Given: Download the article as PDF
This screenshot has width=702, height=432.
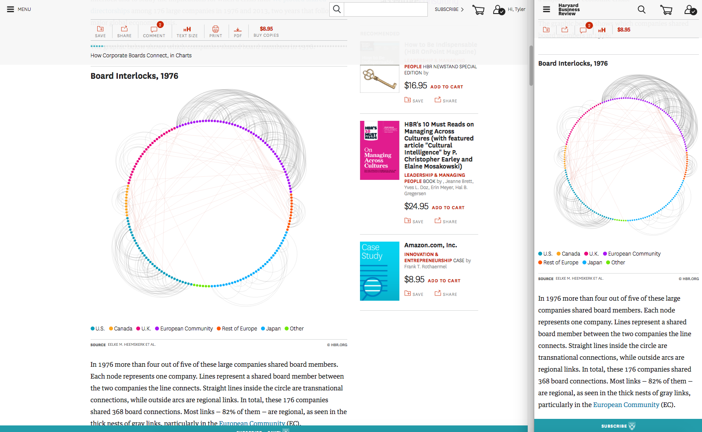Looking at the screenshot, I should click(x=238, y=32).
